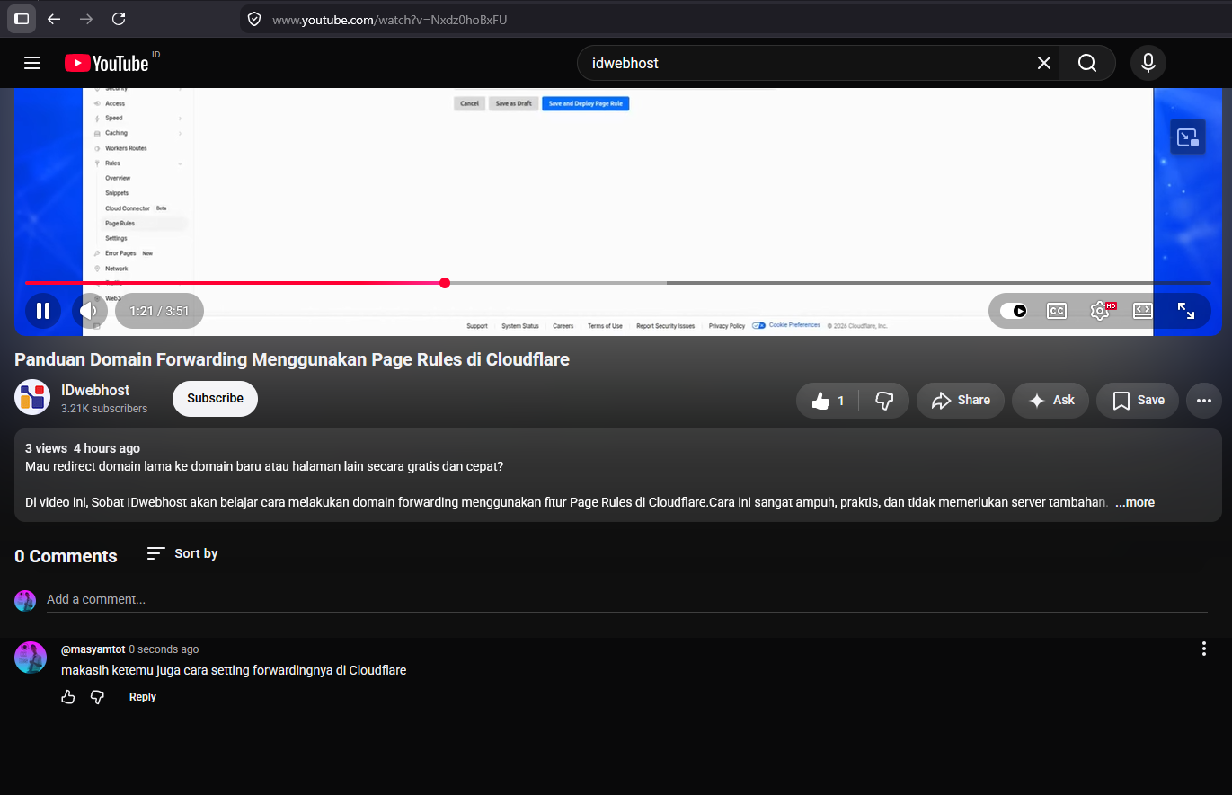Dislike this video

pyautogui.click(x=884, y=401)
